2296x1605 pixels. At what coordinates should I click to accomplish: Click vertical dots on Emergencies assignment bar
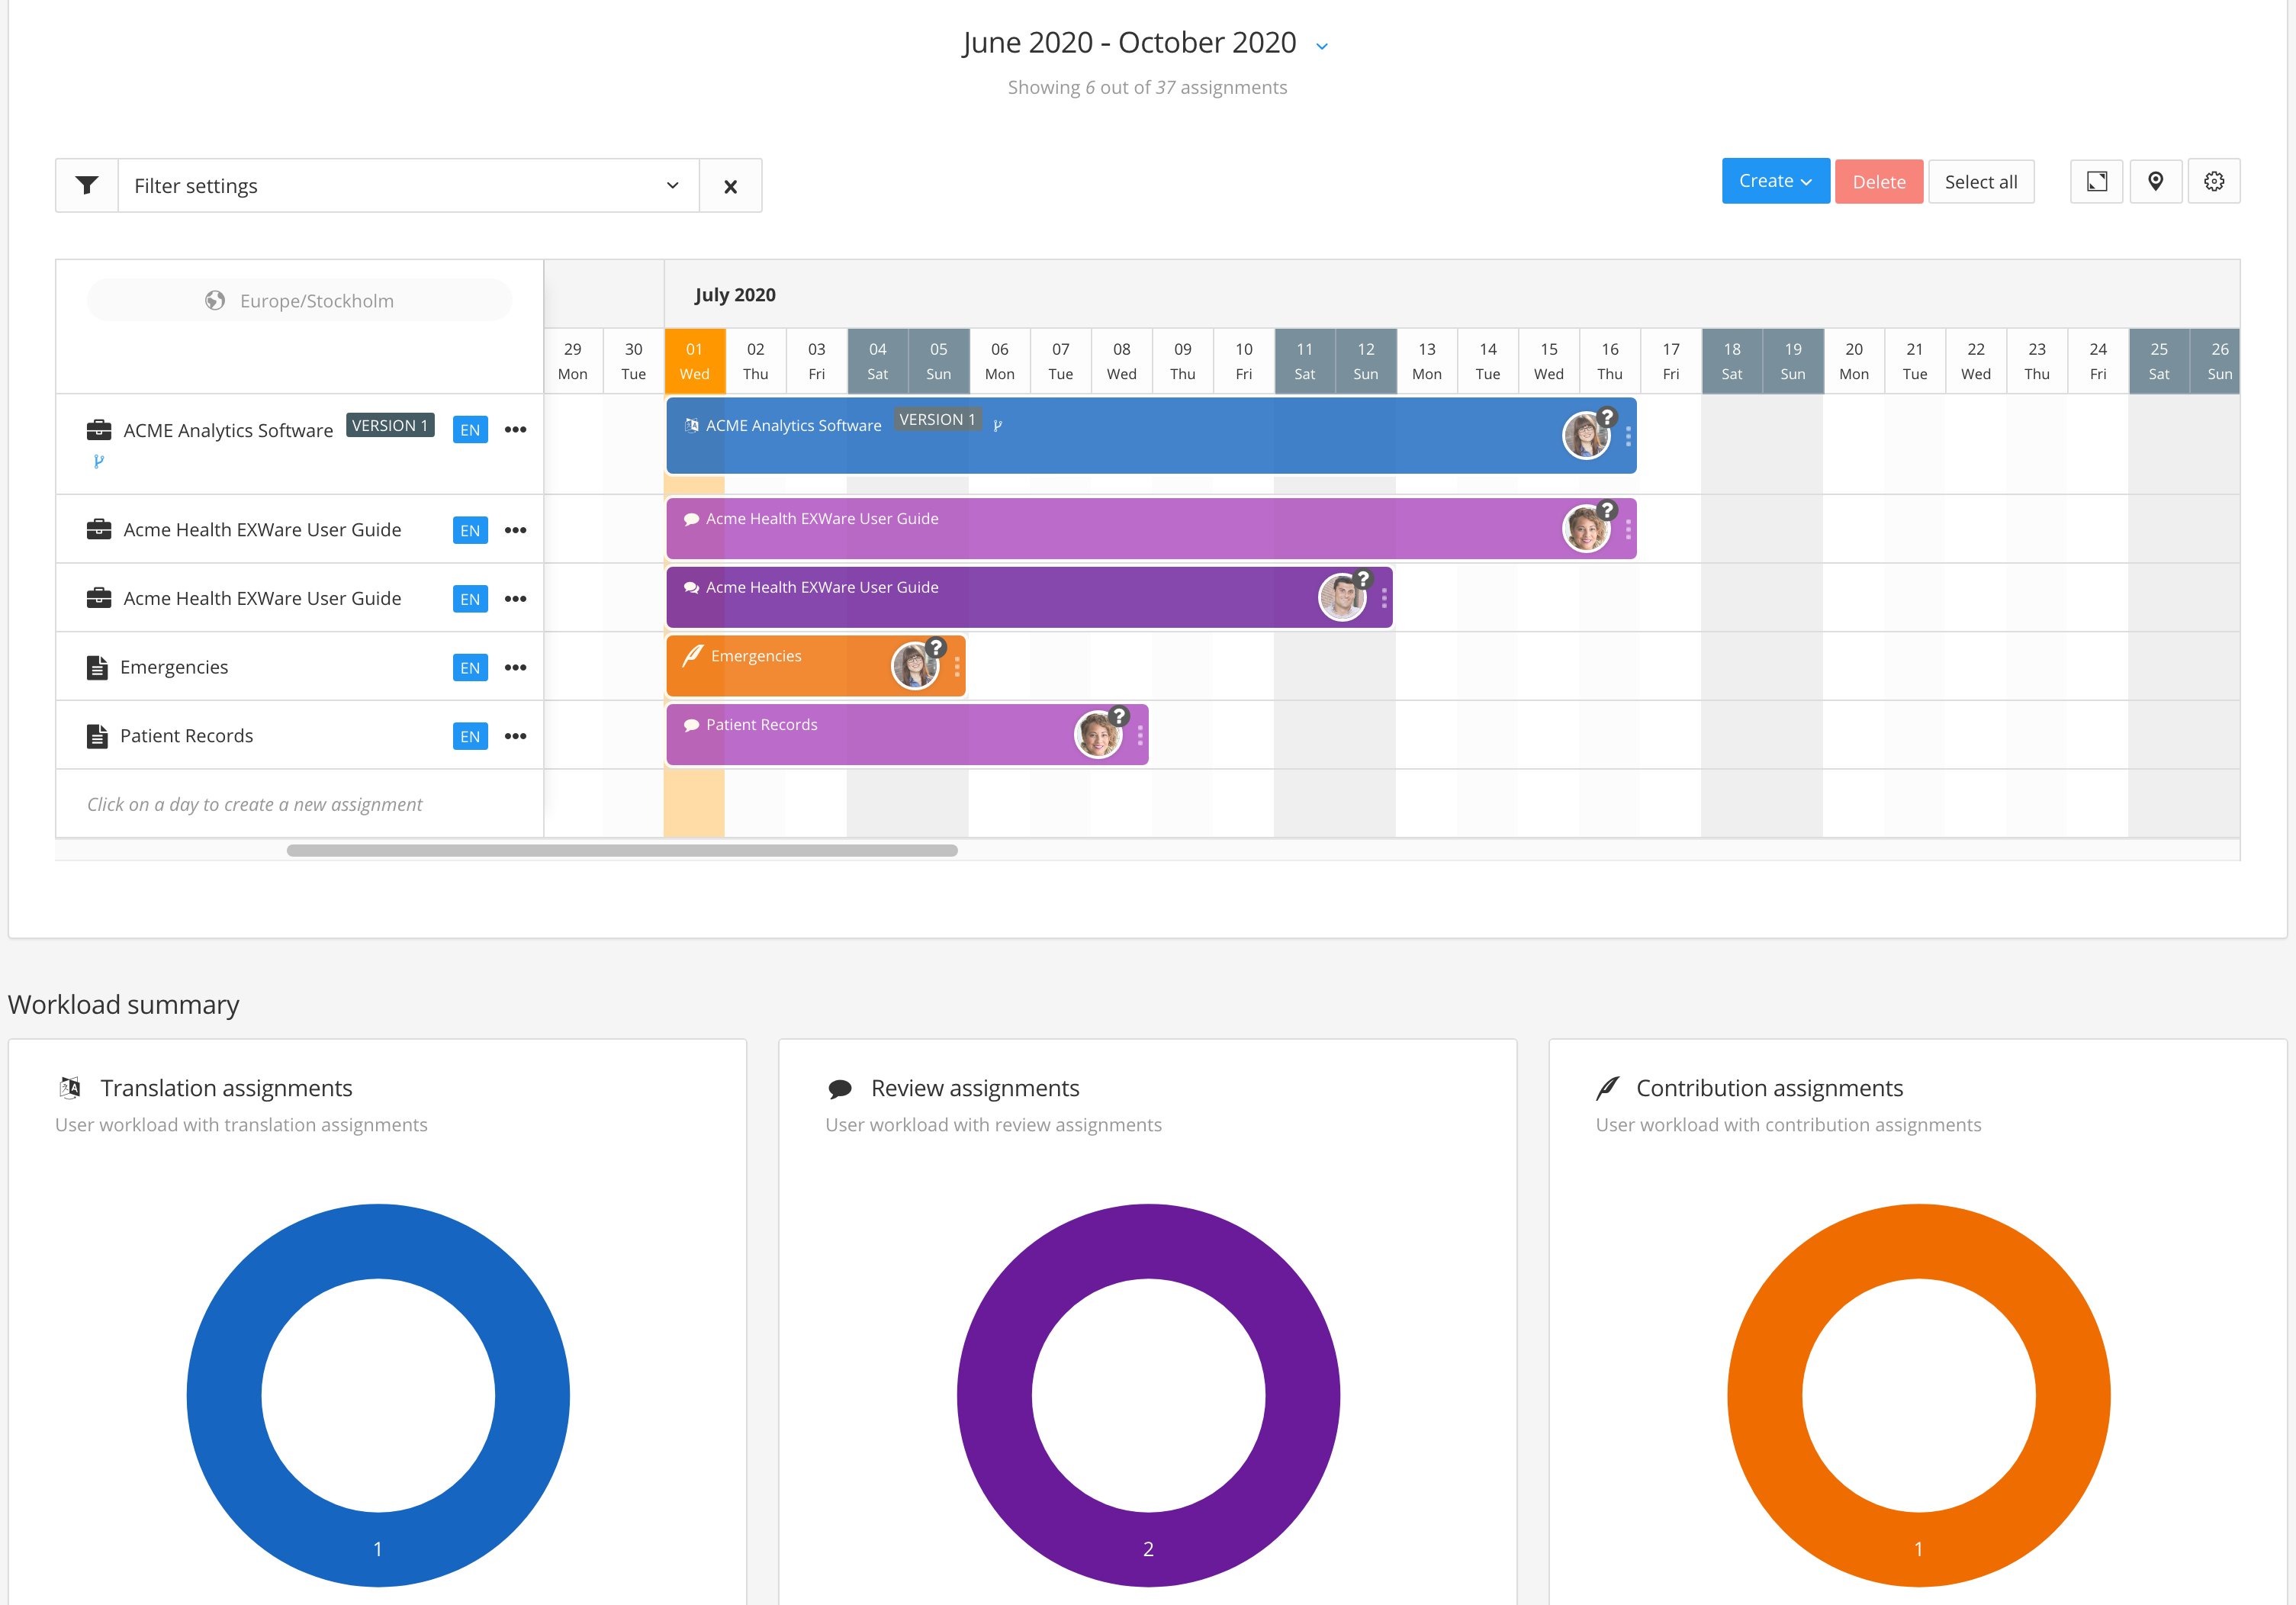(x=957, y=666)
